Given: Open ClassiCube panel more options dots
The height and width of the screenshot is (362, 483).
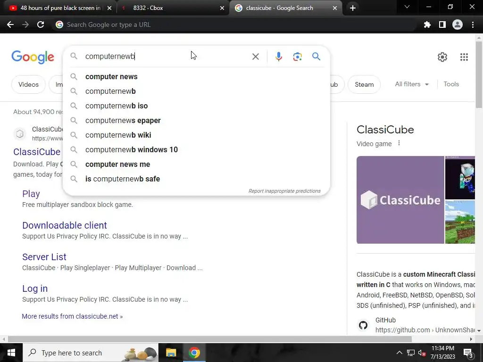Looking at the screenshot, I should pyautogui.click(x=399, y=143).
